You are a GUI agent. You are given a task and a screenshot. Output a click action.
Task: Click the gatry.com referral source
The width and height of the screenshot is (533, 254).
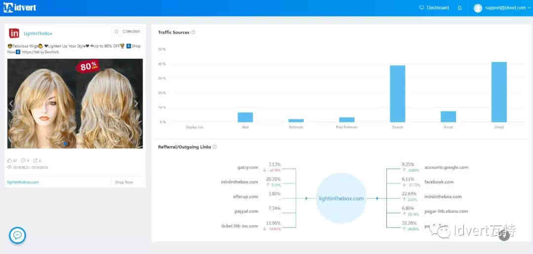point(248,167)
